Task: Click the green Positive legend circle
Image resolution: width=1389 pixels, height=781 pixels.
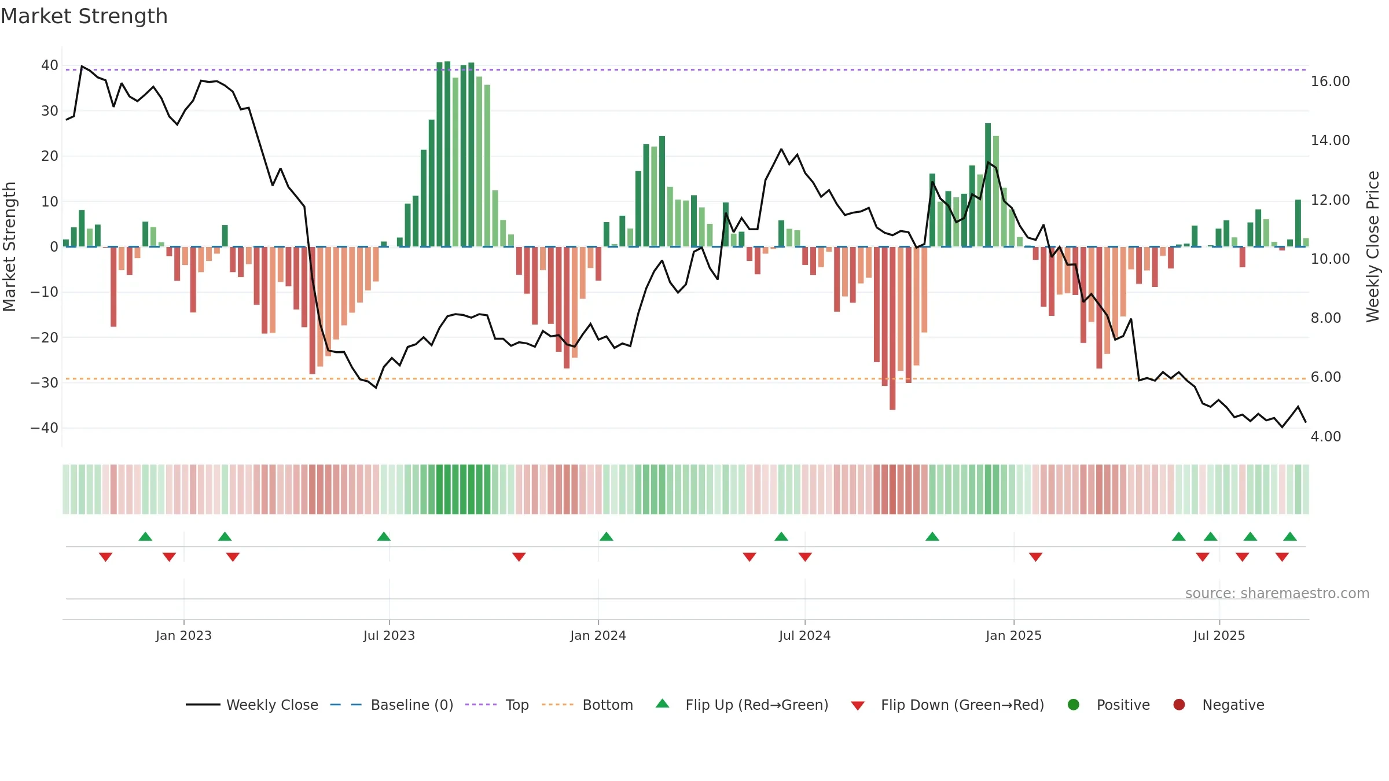Action: [1074, 705]
